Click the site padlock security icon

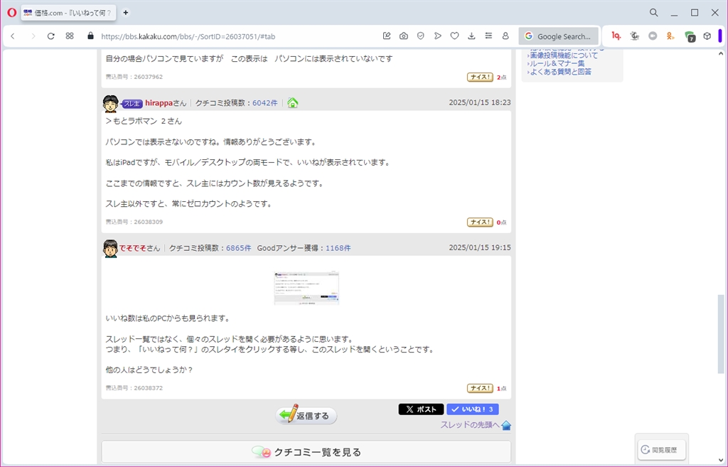pos(90,36)
